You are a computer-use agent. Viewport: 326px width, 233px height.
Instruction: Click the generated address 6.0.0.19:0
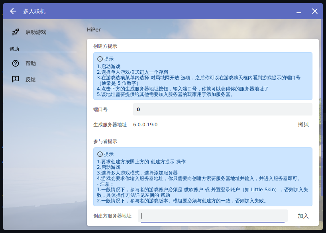tap(145, 125)
